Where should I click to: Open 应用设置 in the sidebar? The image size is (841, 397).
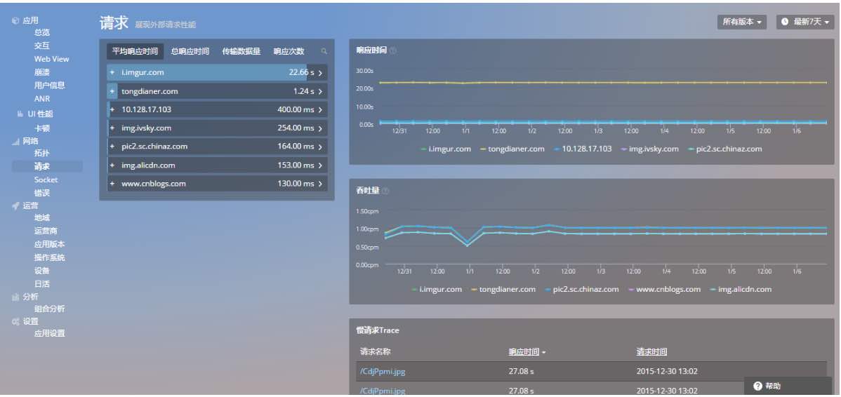pos(50,333)
